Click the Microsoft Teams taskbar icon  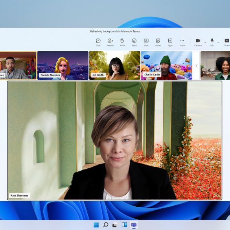click(x=134, y=225)
